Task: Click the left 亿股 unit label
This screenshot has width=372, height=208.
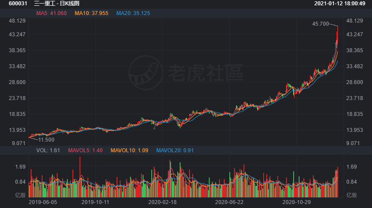Action: [x=20, y=195]
